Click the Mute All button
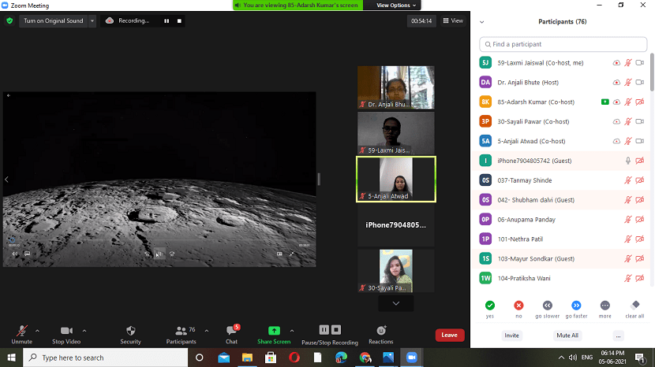Screen dimensions: 655x367 [567, 335]
